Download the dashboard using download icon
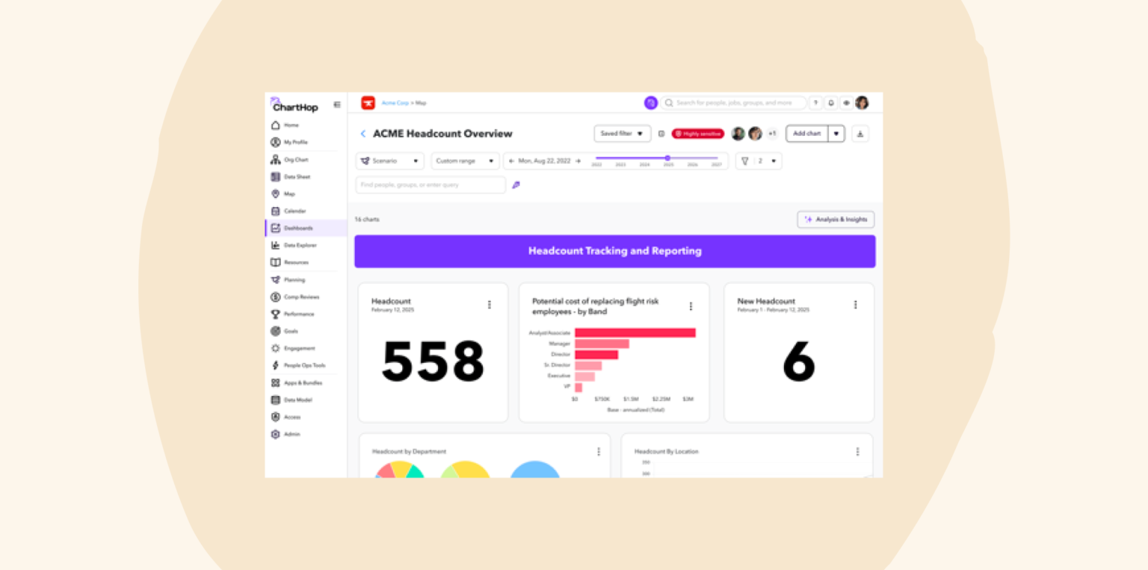Screen dimensions: 1148x570 (x=860, y=134)
